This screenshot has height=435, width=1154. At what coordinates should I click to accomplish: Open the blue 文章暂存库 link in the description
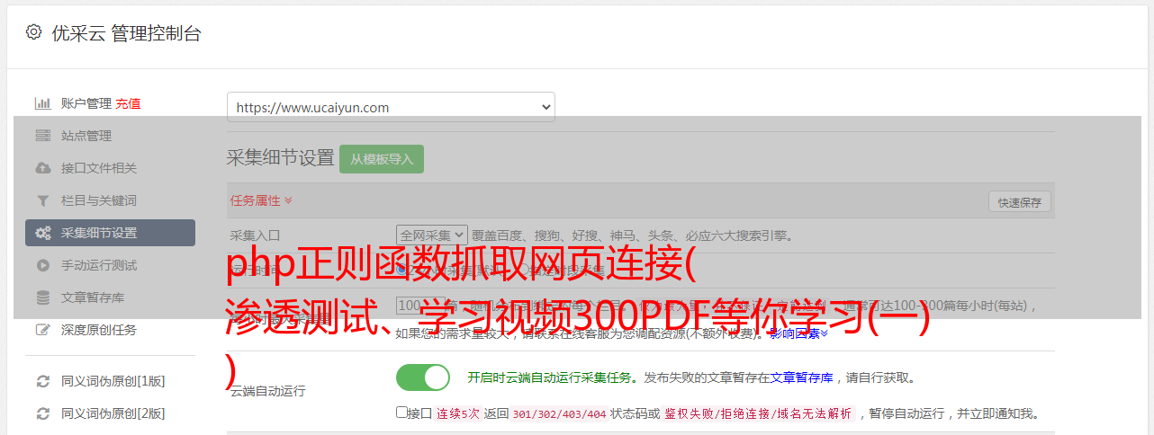(801, 377)
